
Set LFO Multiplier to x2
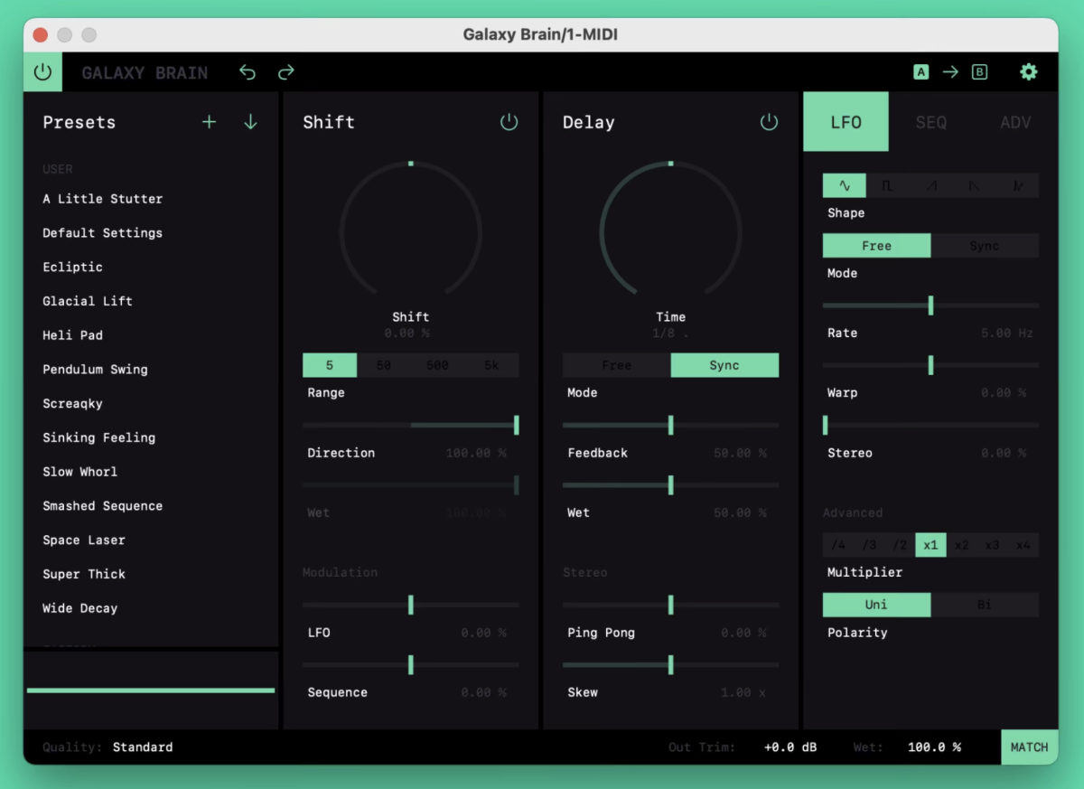tap(961, 545)
